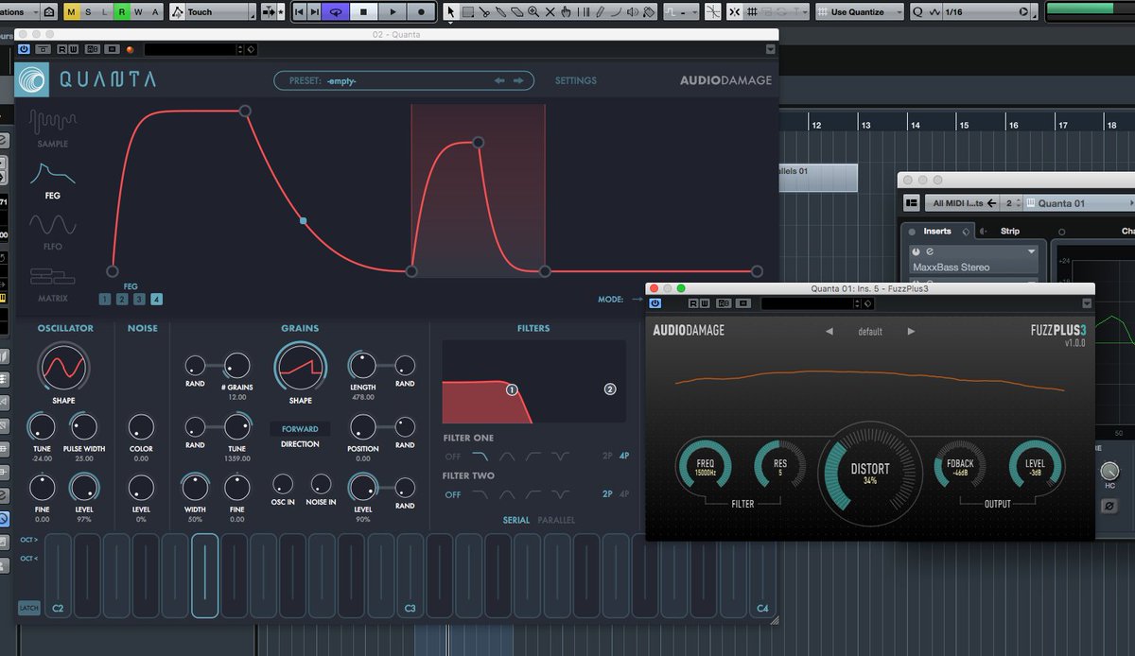
Task: Toggle global Read automation R button
Action: tap(122, 12)
